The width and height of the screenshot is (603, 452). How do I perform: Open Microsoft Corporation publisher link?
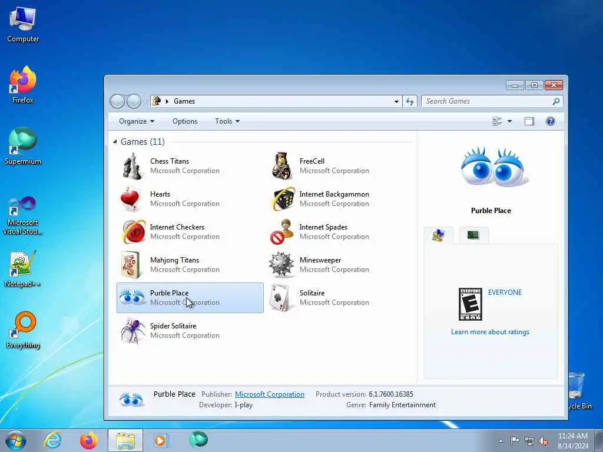click(270, 394)
